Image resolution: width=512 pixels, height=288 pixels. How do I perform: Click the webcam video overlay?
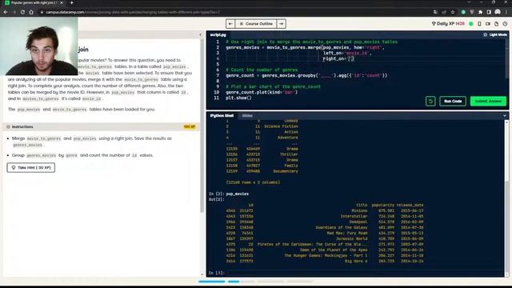(x=39, y=46)
